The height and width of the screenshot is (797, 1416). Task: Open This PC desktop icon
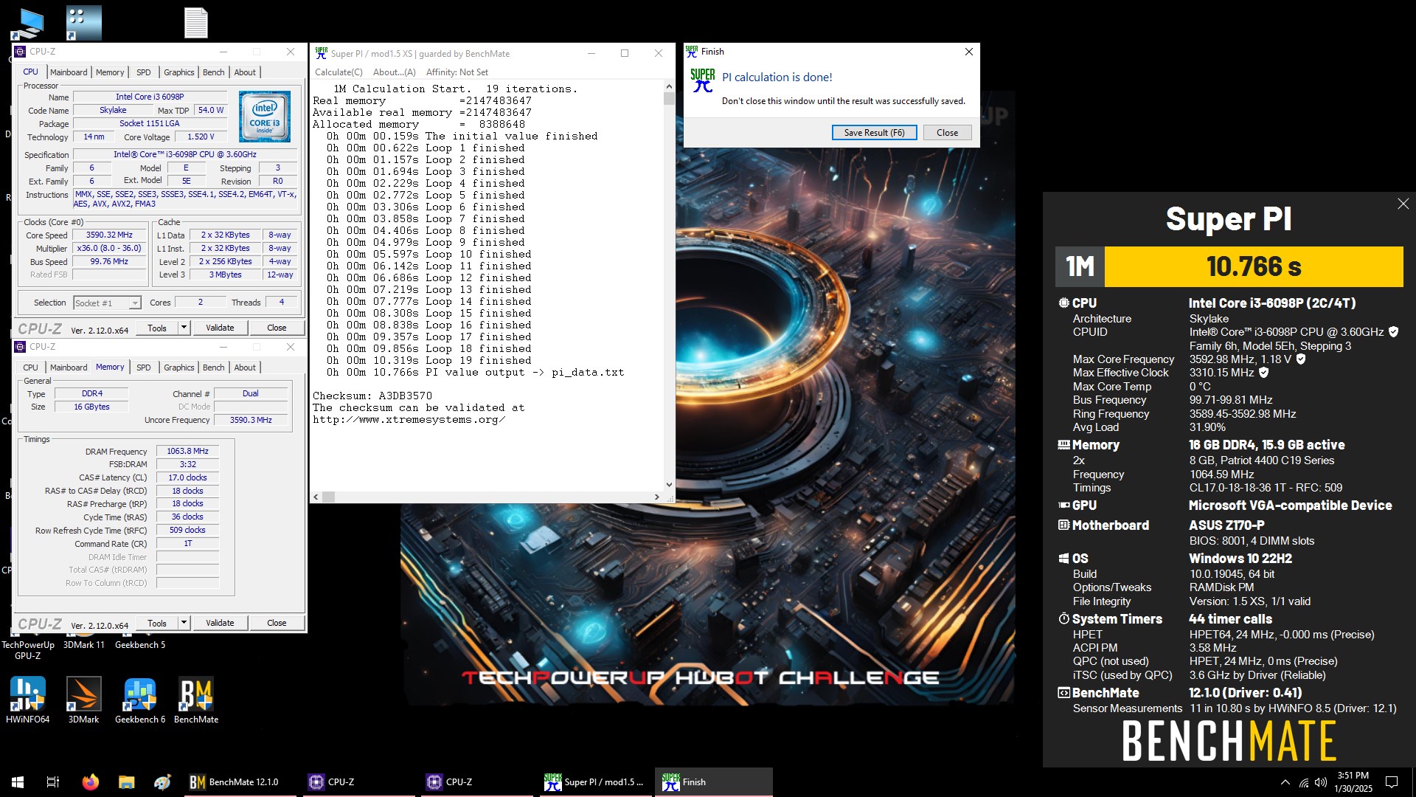(x=28, y=23)
